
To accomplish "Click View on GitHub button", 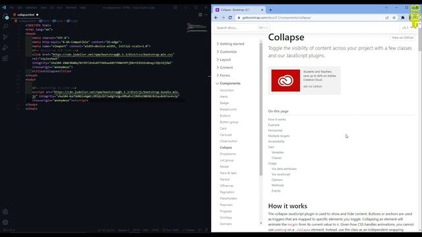I will pos(402,38).
